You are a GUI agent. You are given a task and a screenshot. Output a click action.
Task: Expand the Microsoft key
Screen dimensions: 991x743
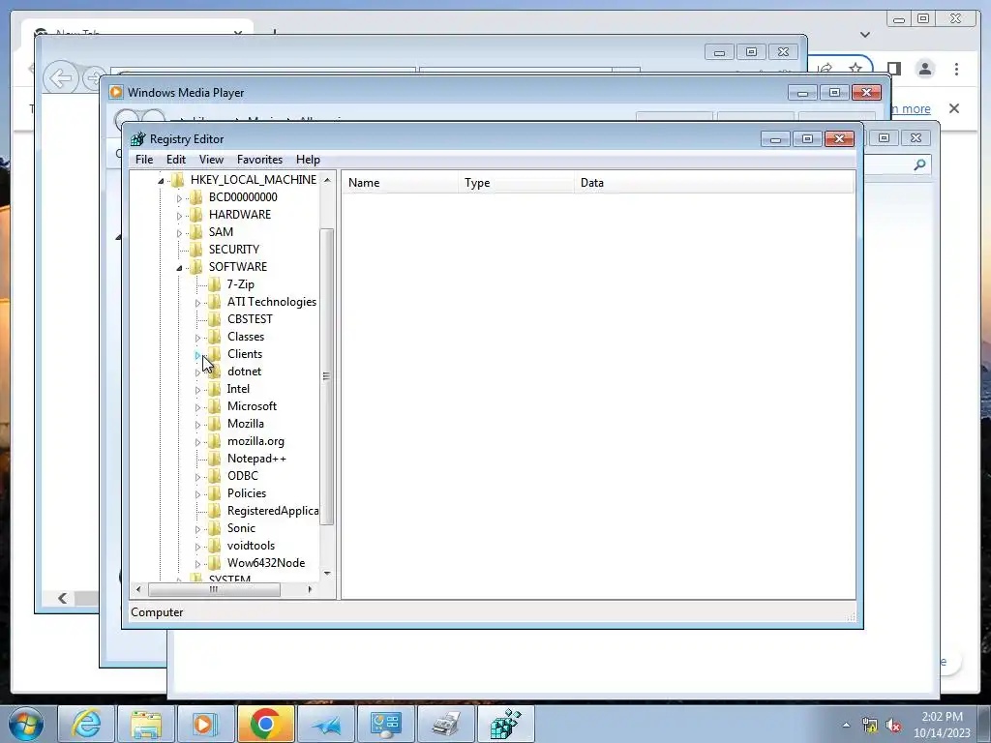coord(197,407)
